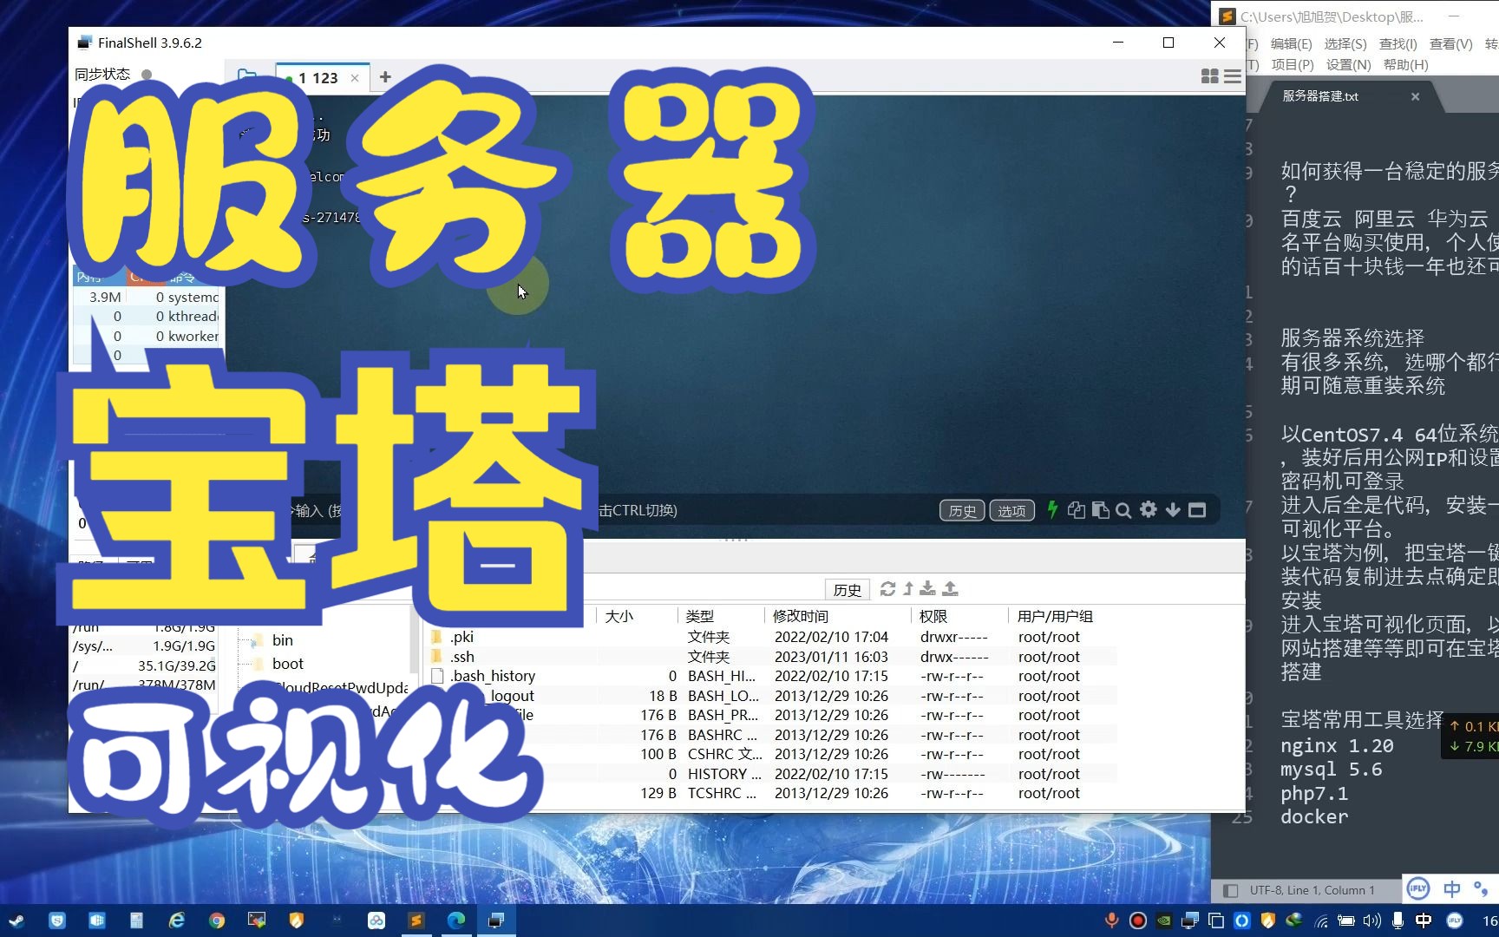Refresh the remote file list with the refresh icon

point(887,589)
